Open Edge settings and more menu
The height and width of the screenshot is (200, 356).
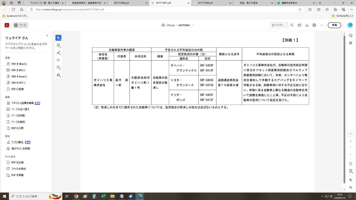click(x=351, y=9)
